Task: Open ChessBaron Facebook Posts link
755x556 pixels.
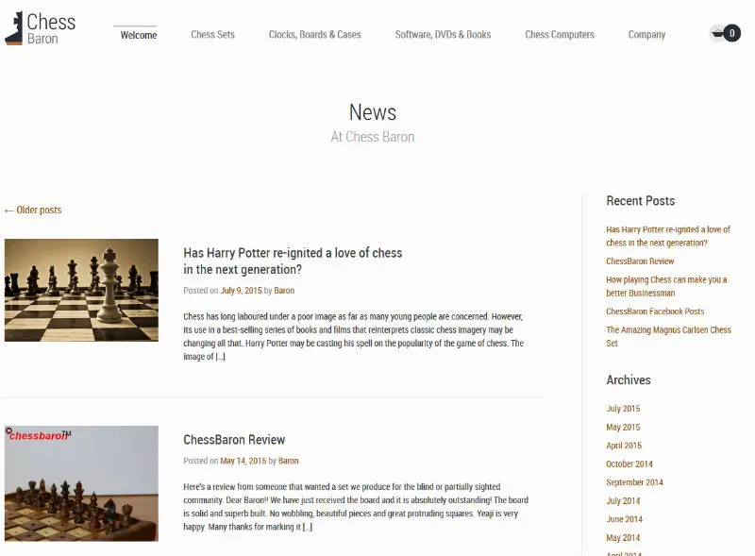Action: (x=655, y=312)
